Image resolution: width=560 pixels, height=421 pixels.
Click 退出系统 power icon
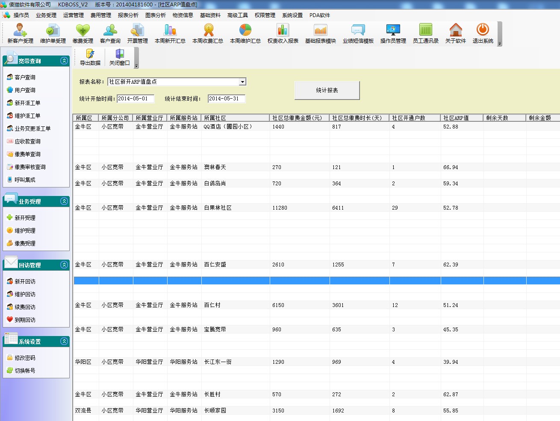pyautogui.click(x=483, y=33)
